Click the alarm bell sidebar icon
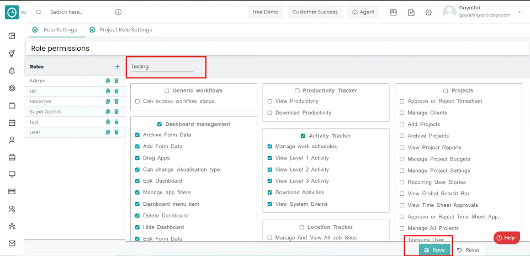The image size is (530, 256). click(x=12, y=71)
